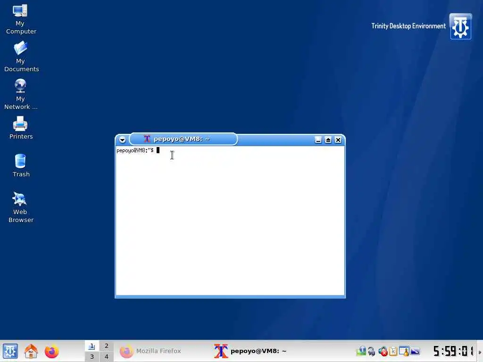Viewport: 483px width, 362px height.
Task: Hide the panel with right arrow
Action: [x=480, y=352]
